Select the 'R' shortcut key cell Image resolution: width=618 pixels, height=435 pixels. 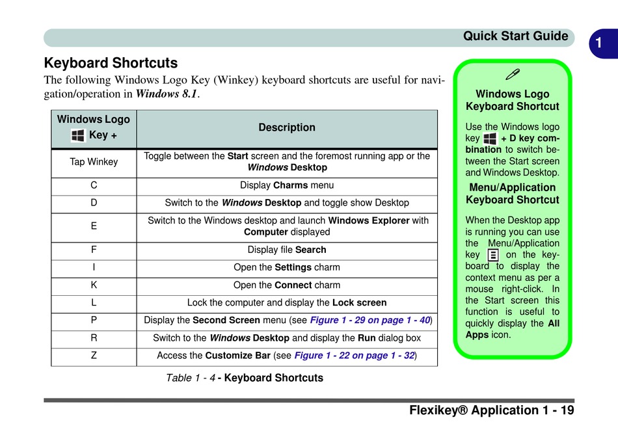(94, 339)
